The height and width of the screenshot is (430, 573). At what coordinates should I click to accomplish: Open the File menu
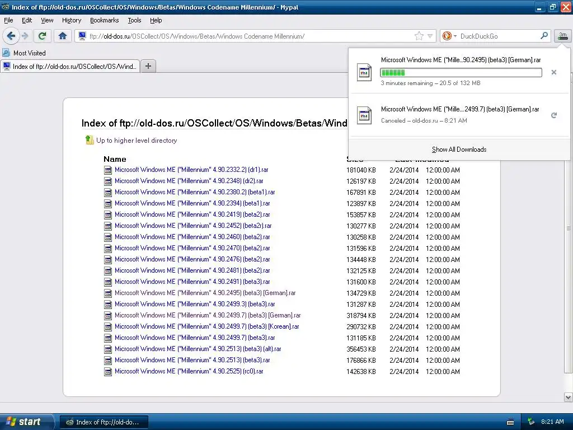[8, 20]
